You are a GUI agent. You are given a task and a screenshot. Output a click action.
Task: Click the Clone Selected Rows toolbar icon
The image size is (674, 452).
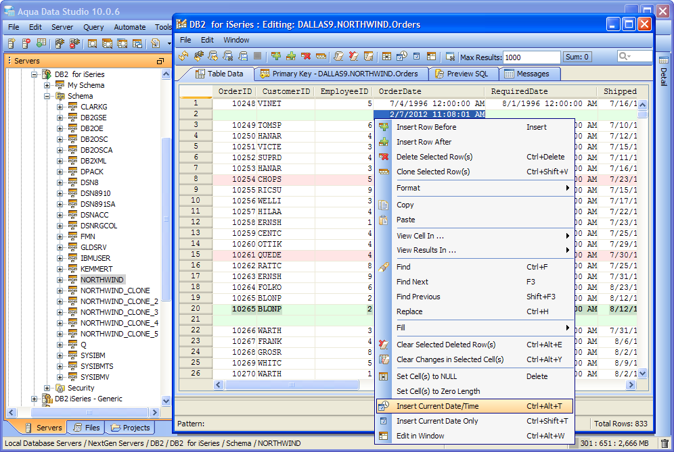(321, 56)
